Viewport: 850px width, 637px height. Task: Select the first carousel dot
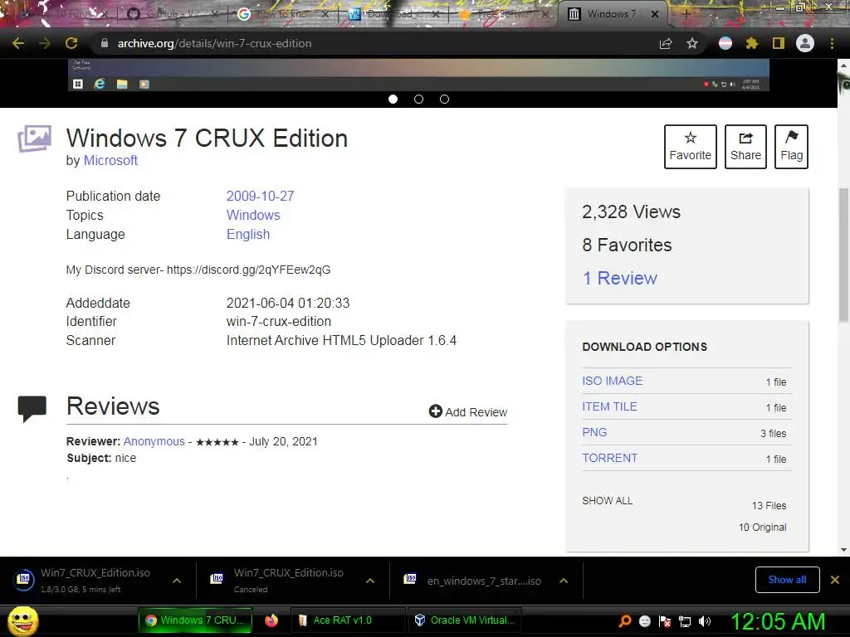coord(393,100)
